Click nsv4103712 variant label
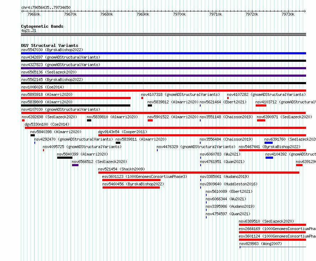This screenshot has height=261, width=316. point(285,102)
